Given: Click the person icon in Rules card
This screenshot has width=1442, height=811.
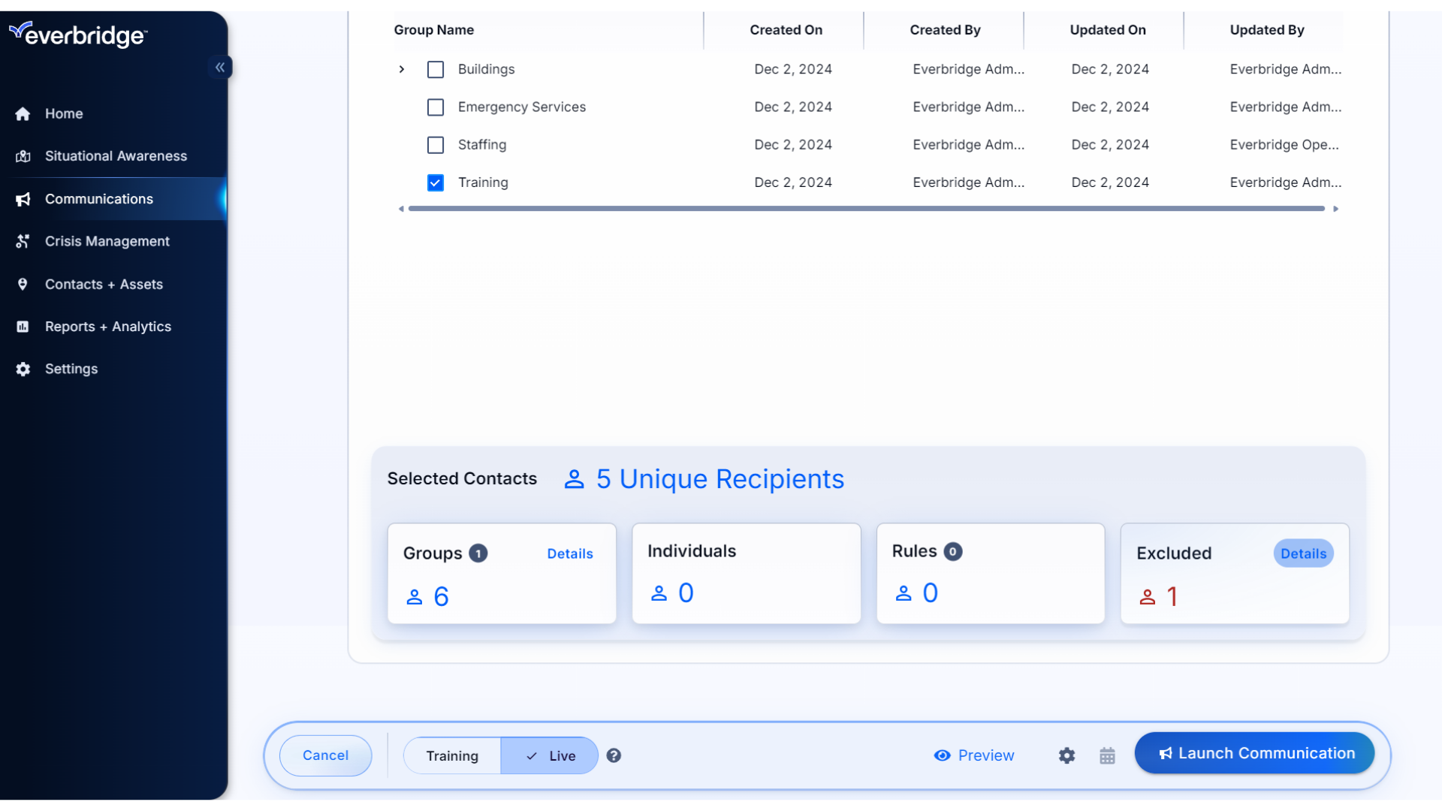Looking at the screenshot, I should pyautogui.click(x=904, y=593).
